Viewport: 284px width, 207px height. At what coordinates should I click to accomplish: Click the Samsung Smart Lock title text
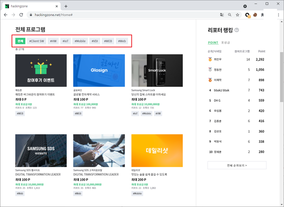(143, 90)
